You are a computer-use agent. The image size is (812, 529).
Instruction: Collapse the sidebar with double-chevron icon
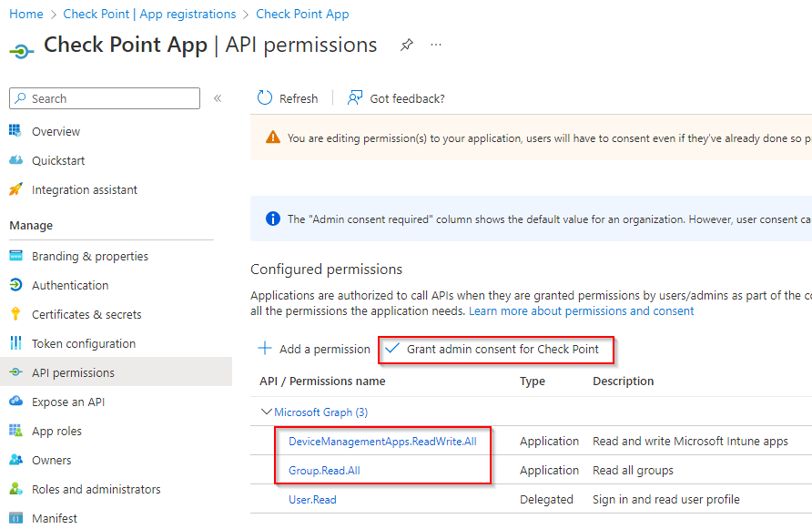[218, 98]
